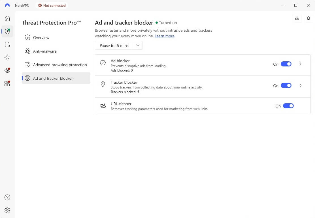This screenshot has height=218, width=315.
Task: Click the Not connected status pill
Action: pos(52,5)
